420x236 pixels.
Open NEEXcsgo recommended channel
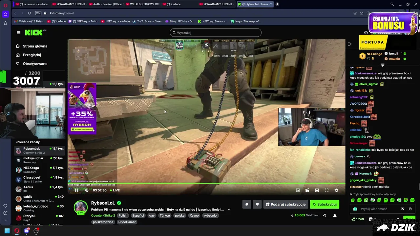(39, 170)
